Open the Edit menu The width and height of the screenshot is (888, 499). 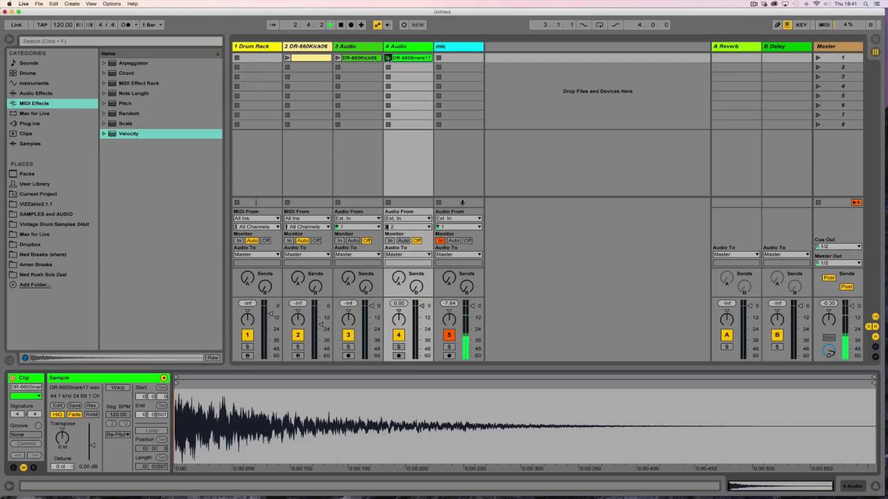pyautogui.click(x=53, y=3)
